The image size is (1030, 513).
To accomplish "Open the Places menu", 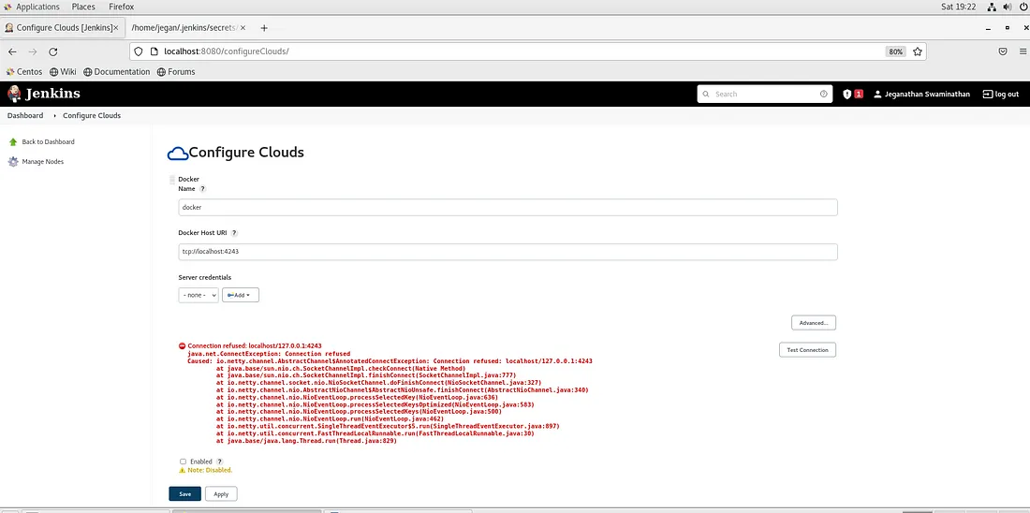I will click(83, 7).
